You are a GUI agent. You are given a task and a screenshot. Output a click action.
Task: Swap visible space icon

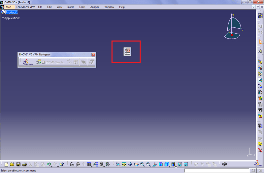click(x=186, y=164)
